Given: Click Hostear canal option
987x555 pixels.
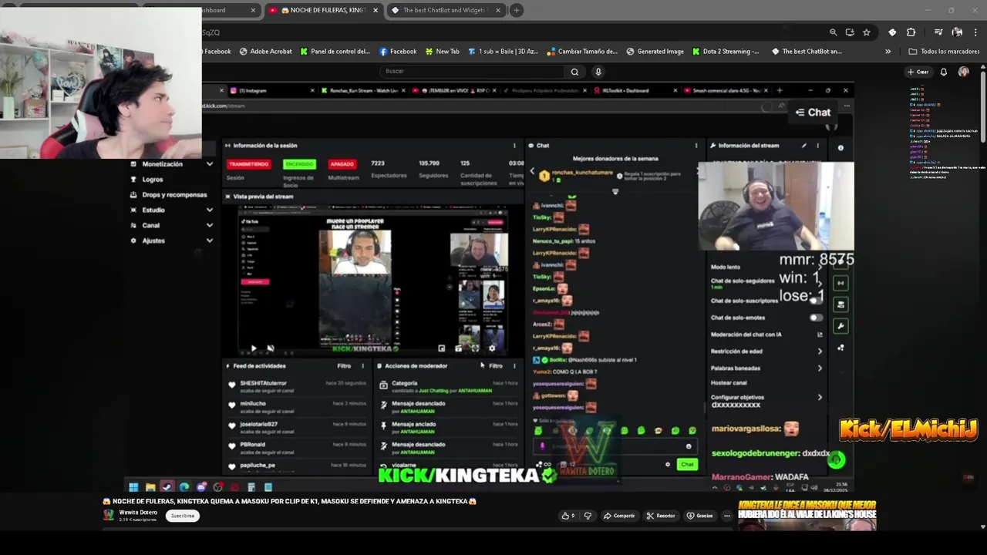Looking at the screenshot, I should (729, 383).
